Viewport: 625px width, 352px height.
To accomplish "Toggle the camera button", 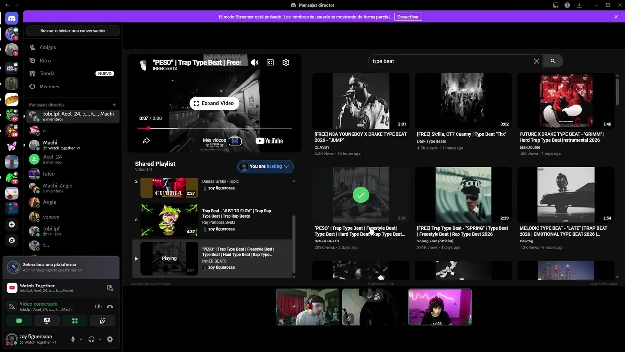I will click(x=20, y=321).
